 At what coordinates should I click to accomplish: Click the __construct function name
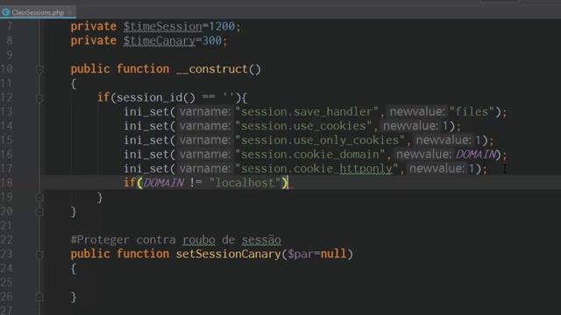(212, 69)
